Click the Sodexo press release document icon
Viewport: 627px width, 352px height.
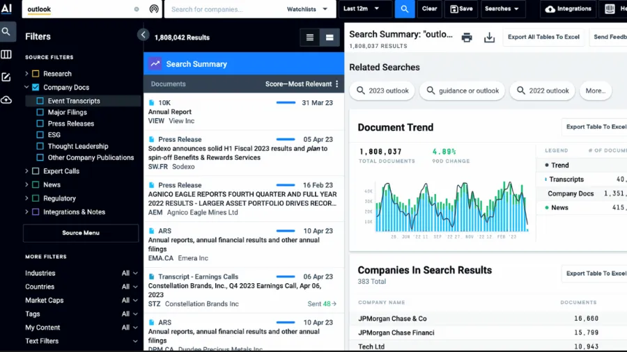click(x=152, y=139)
